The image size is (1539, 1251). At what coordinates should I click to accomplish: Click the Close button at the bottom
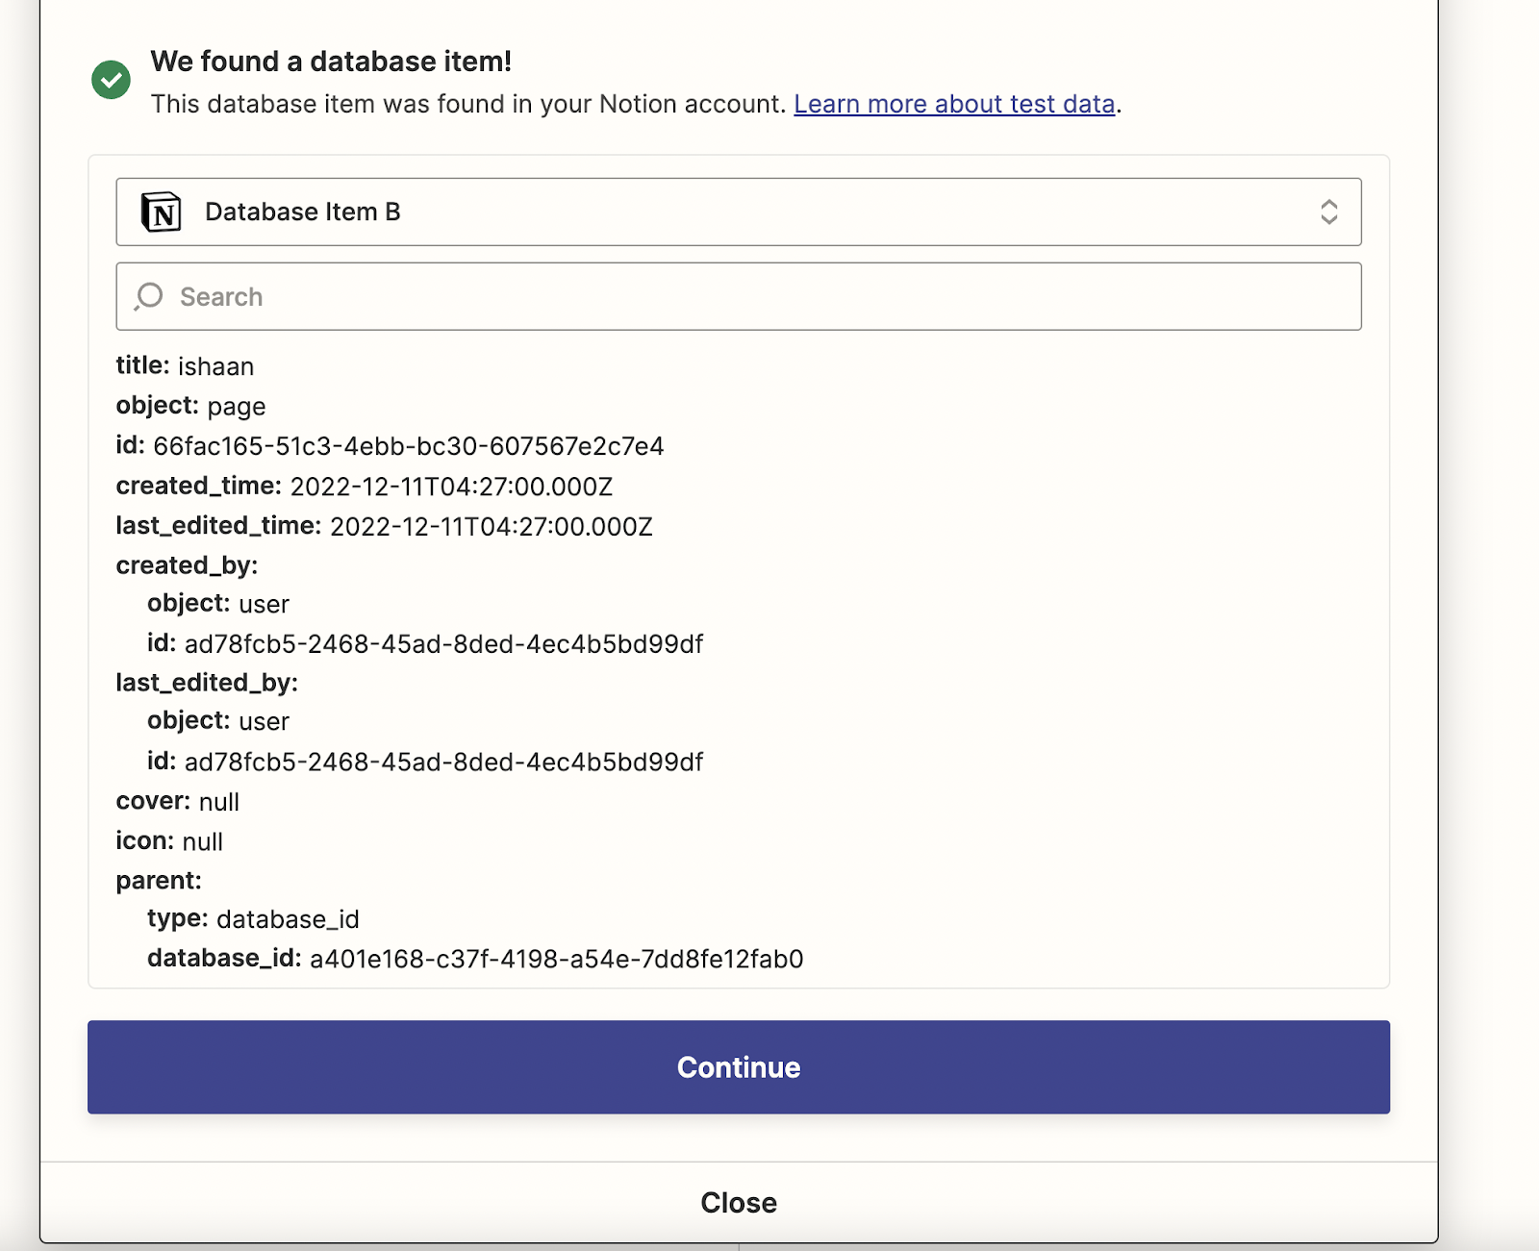tap(738, 1202)
